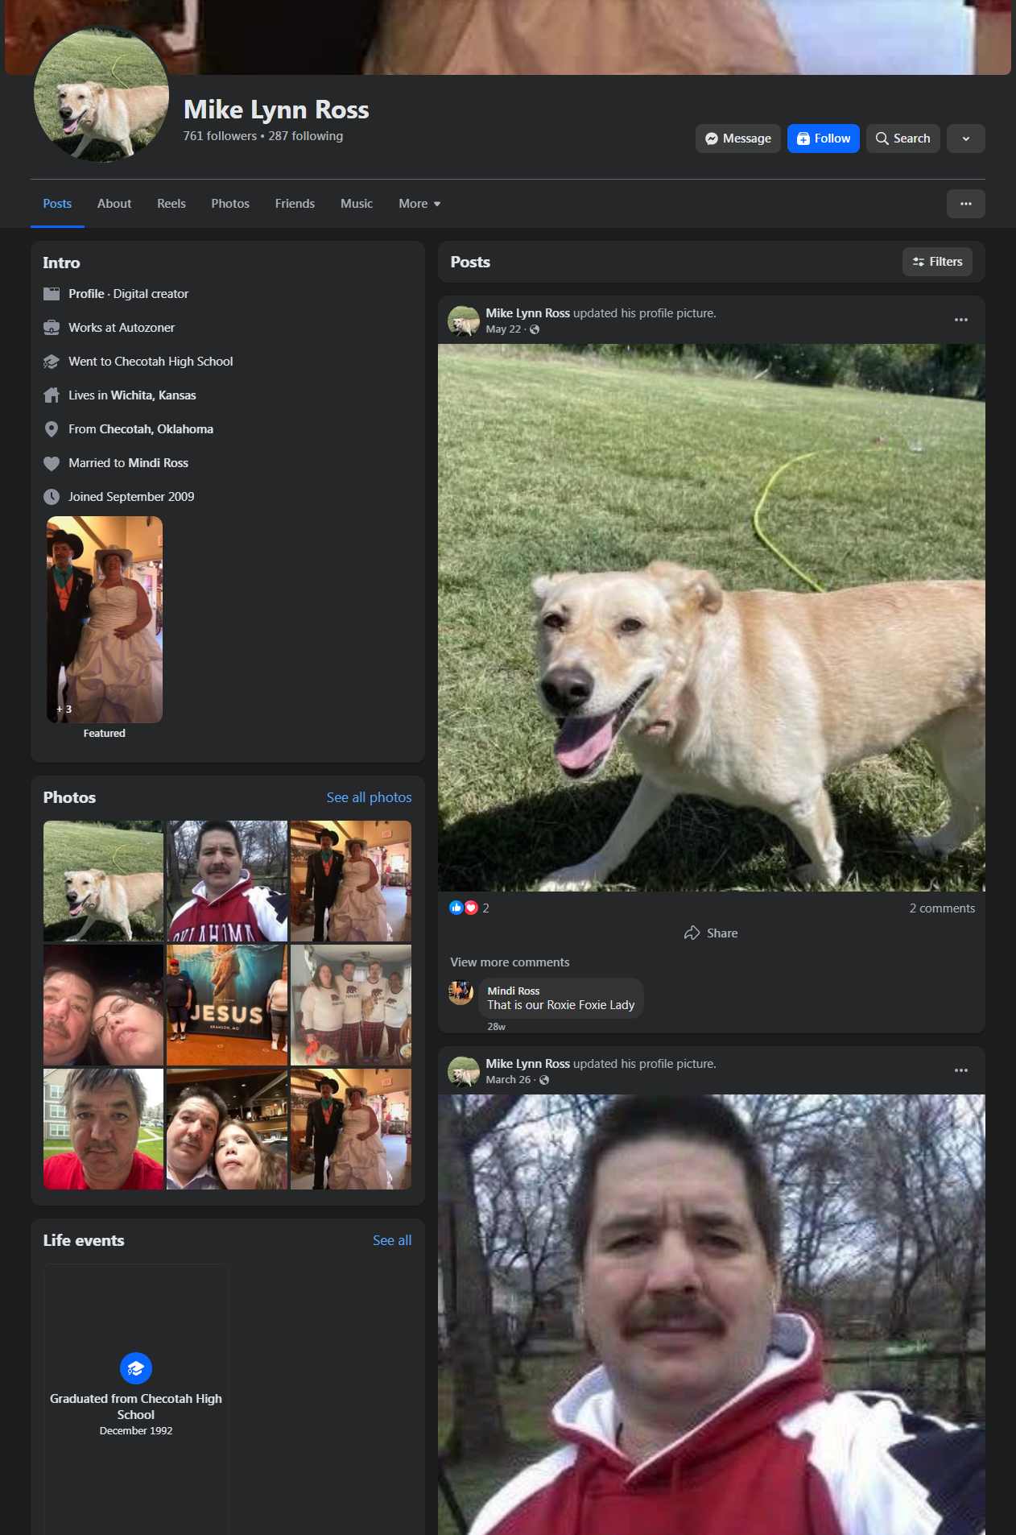Click the Messenger Message button
Image resolution: width=1016 pixels, height=1535 pixels.
tap(737, 139)
